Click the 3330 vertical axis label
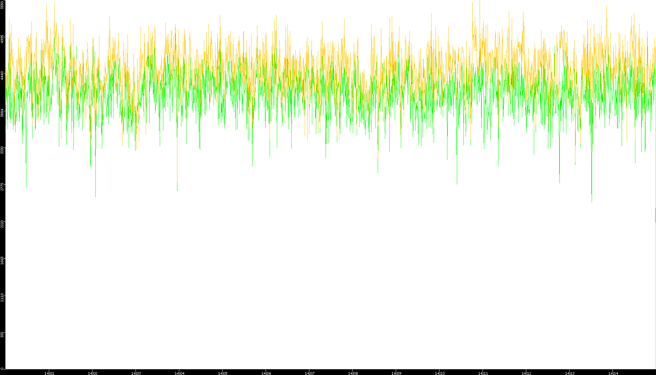The width and height of the screenshot is (656, 375). [x=3, y=150]
